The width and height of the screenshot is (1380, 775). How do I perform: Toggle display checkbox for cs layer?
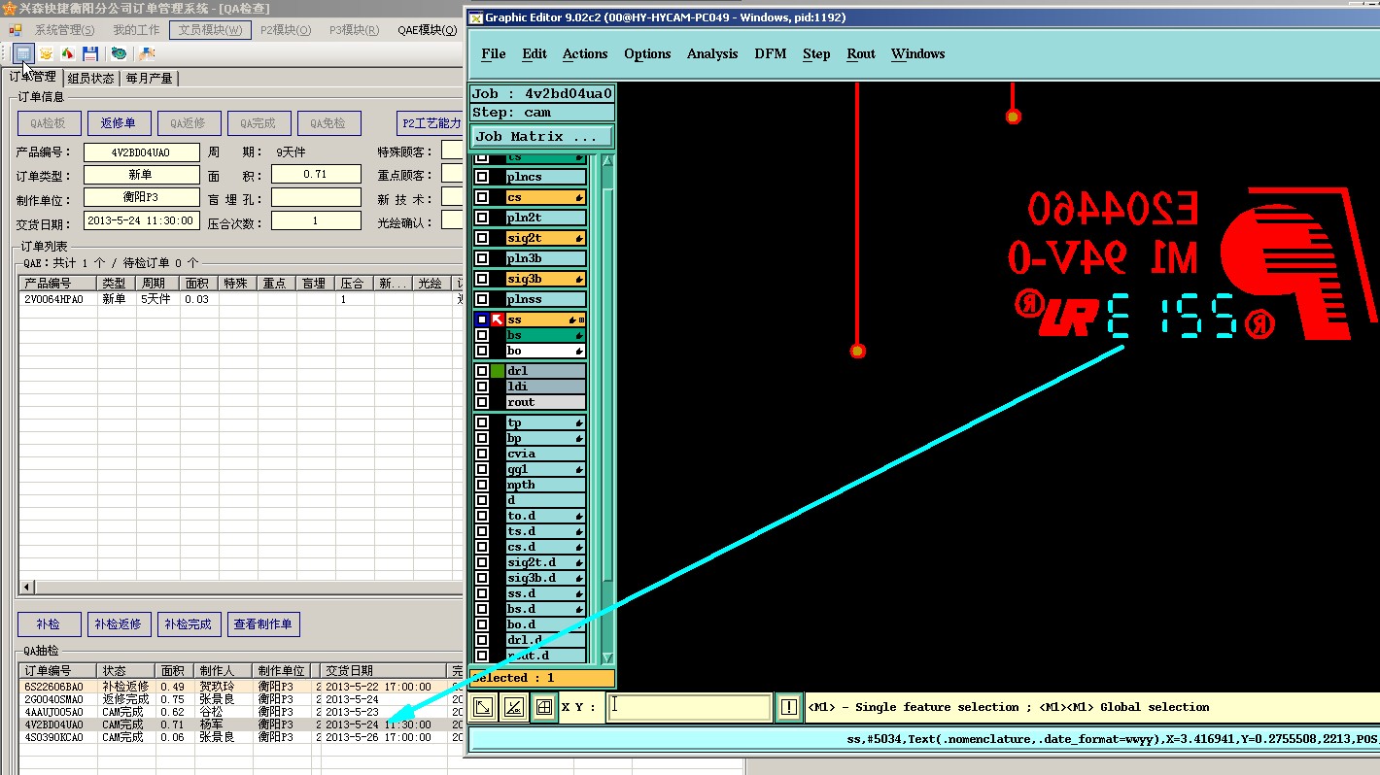(482, 197)
